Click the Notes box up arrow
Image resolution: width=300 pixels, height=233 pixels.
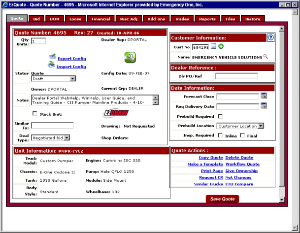pos(155,98)
